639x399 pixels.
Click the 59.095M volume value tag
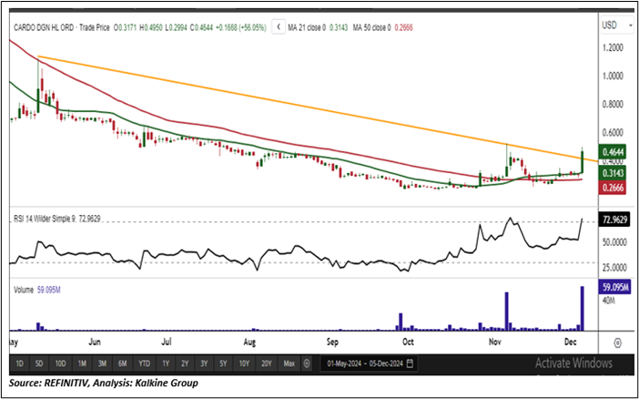point(614,287)
